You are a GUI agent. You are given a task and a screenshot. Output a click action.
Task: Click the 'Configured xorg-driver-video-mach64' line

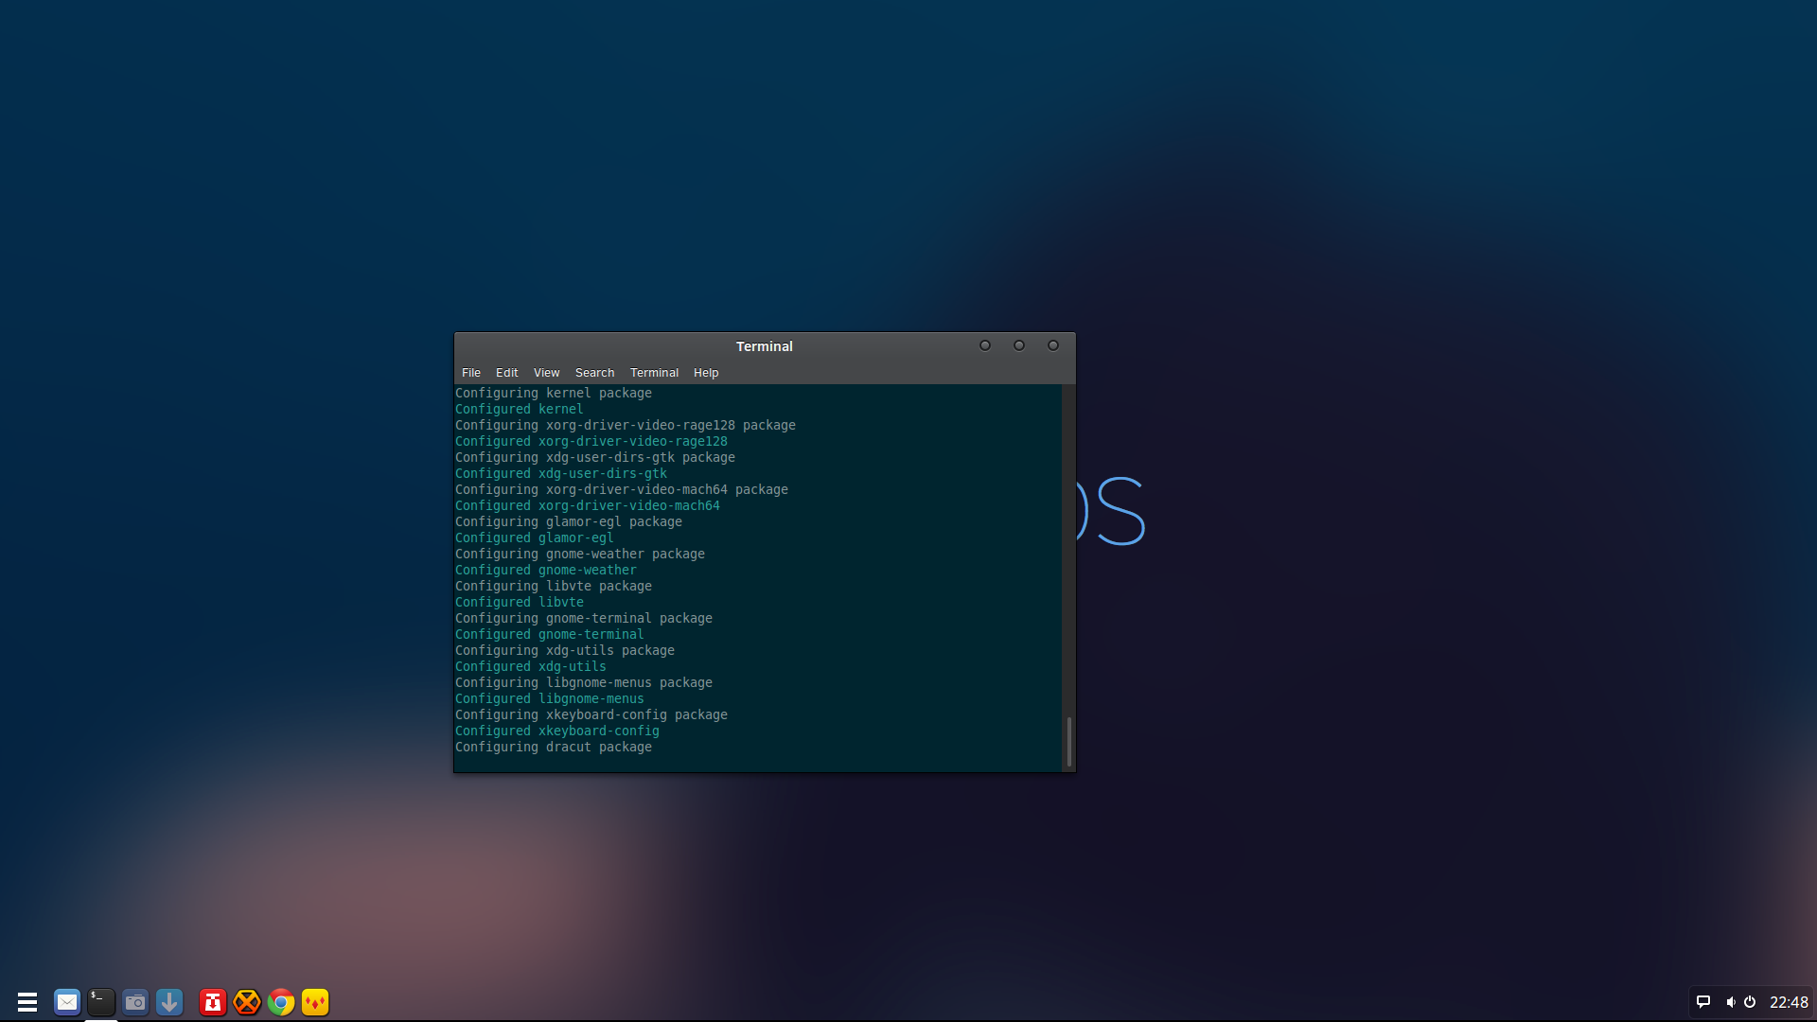[588, 505]
